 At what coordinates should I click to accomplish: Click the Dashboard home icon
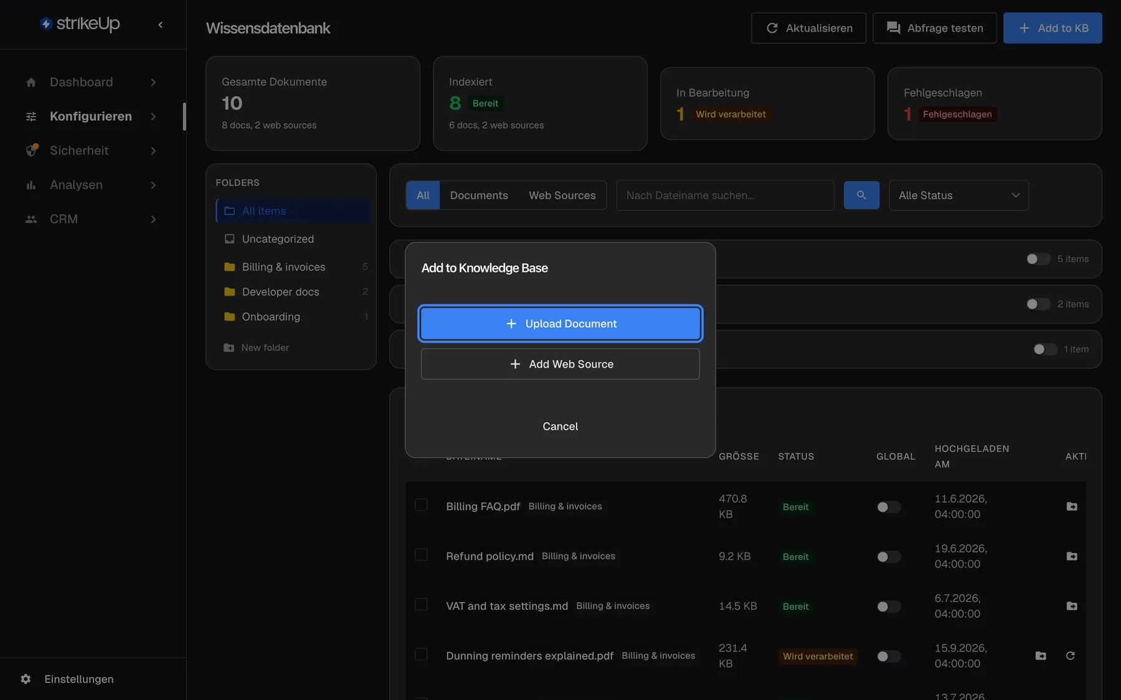pos(31,82)
